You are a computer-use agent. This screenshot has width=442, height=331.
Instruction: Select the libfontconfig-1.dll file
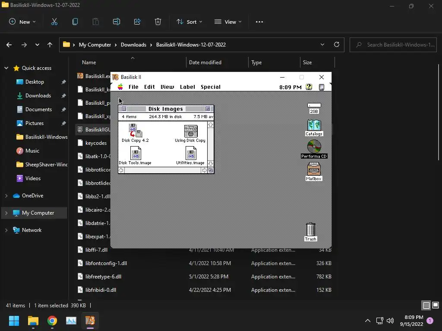pos(106,263)
